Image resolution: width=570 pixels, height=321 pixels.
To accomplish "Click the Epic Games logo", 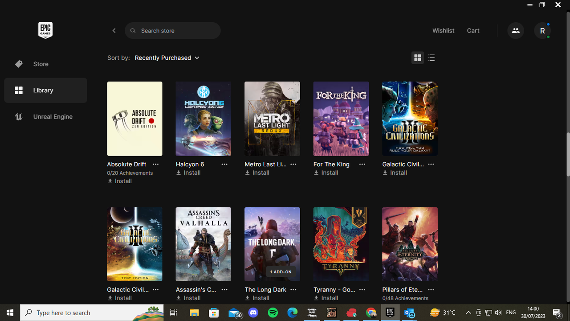I will point(45,30).
